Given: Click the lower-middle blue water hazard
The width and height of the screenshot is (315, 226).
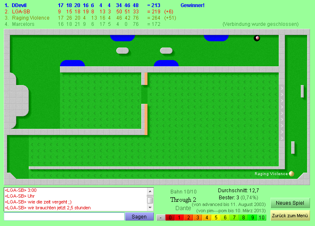Looking at the screenshot, I should pyautogui.click(x=166, y=63).
